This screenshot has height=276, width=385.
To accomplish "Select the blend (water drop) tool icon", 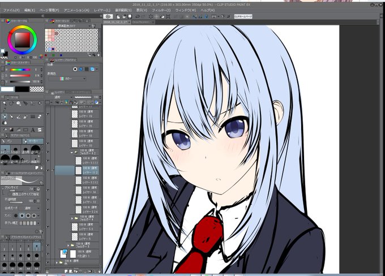I will pyautogui.click(x=4, y=123).
